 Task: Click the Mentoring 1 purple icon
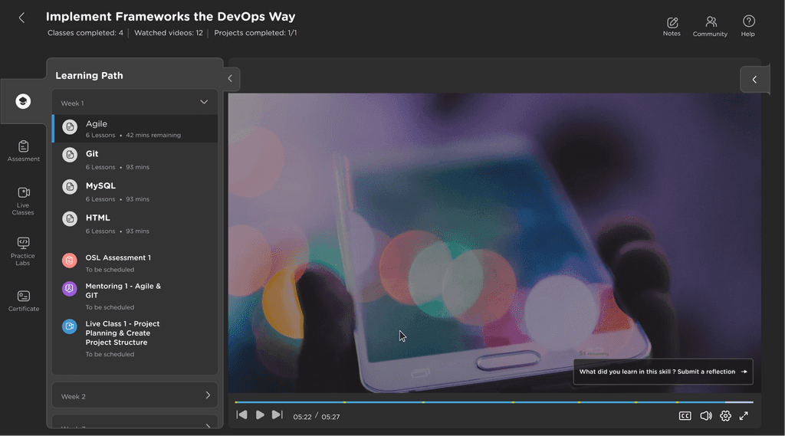click(70, 288)
